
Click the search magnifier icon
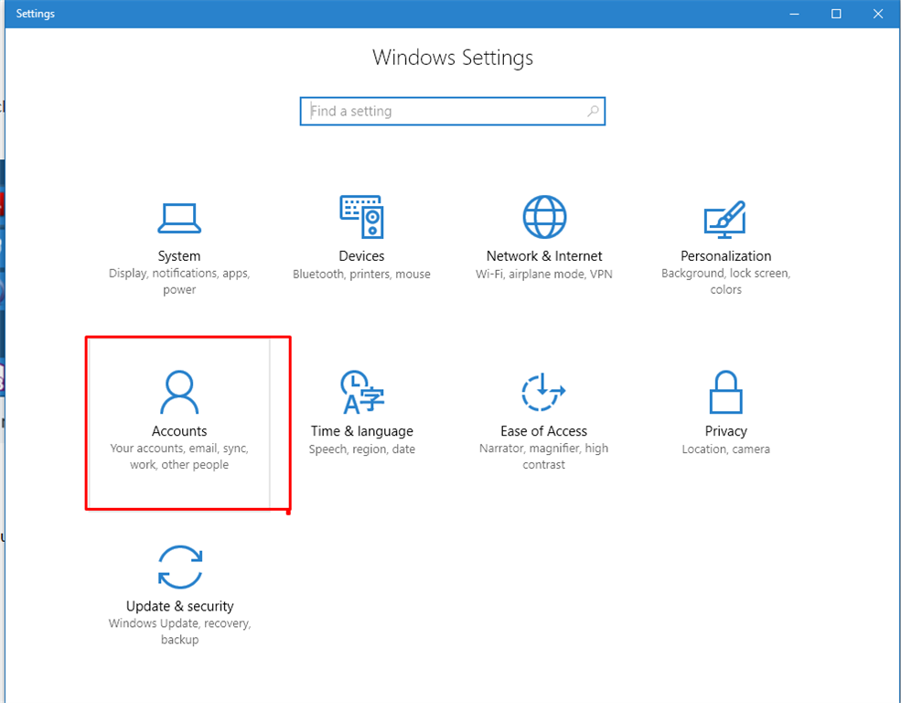[x=593, y=111]
